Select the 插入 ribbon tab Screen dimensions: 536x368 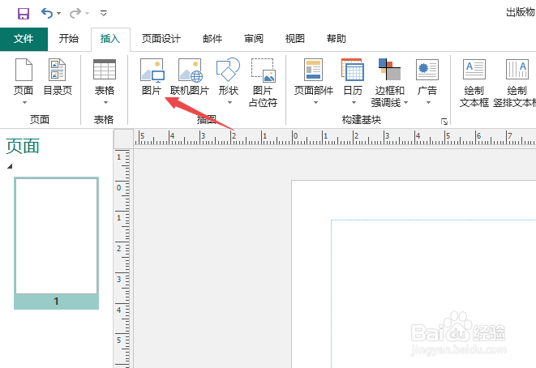pyautogui.click(x=110, y=39)
